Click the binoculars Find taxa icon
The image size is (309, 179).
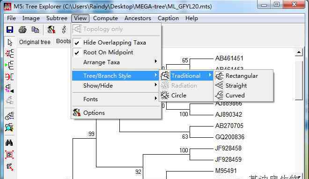9,142
